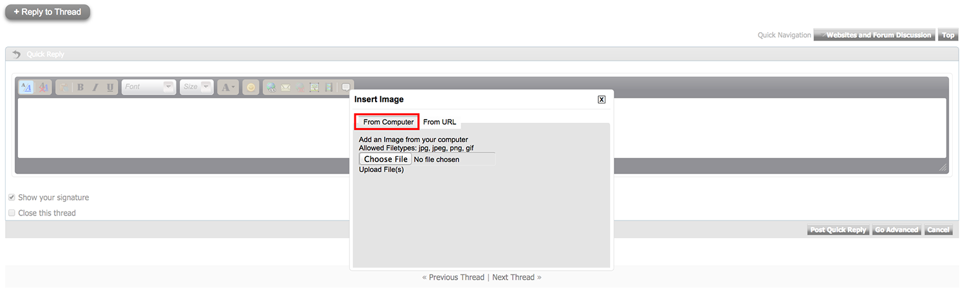The width and height of the screenshot is (965, 292).
Task: Click the remove text formatting icon
Action: point(44,87)
